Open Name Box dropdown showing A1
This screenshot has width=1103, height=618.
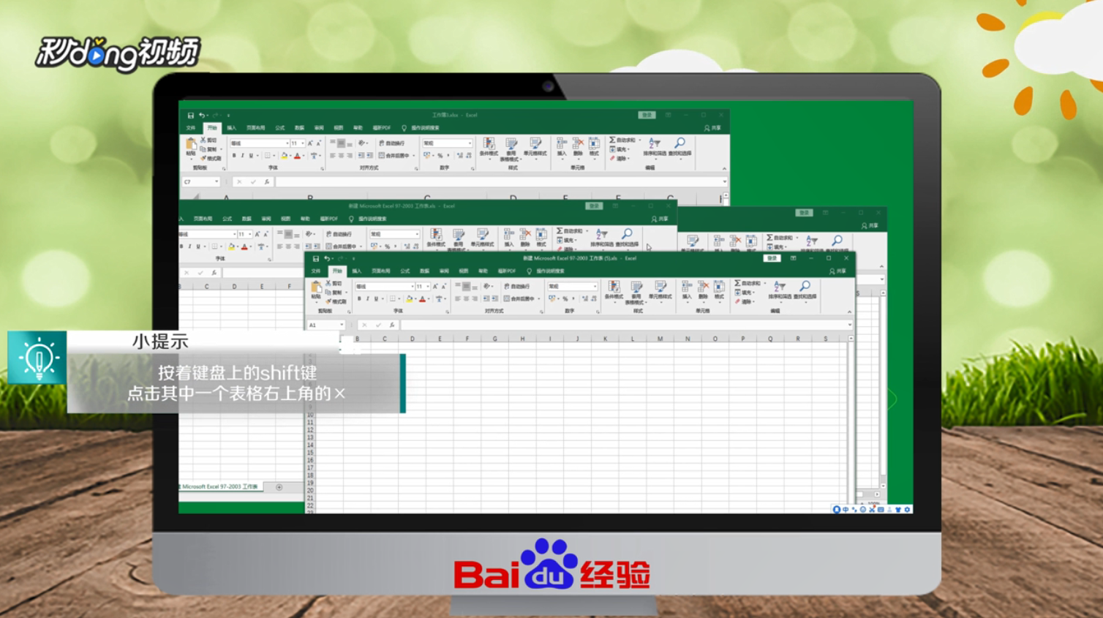342,325
